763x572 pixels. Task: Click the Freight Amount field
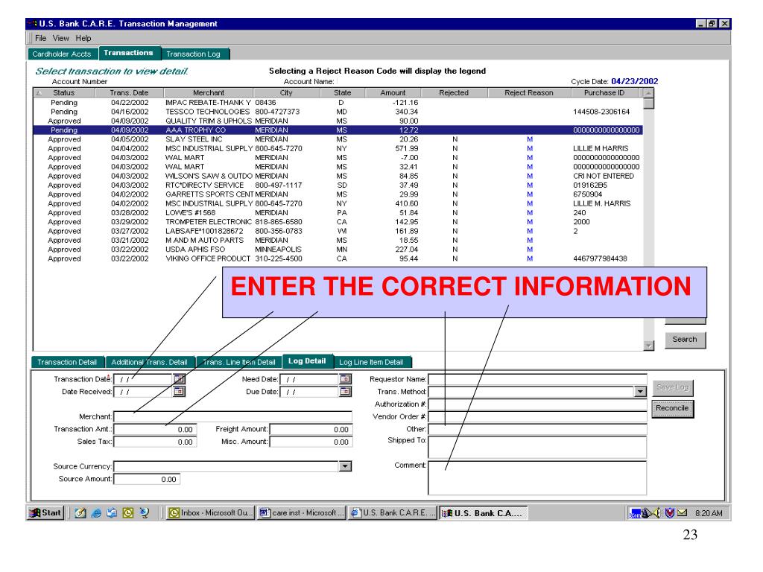pyautogui.click(x=311, y=430)
